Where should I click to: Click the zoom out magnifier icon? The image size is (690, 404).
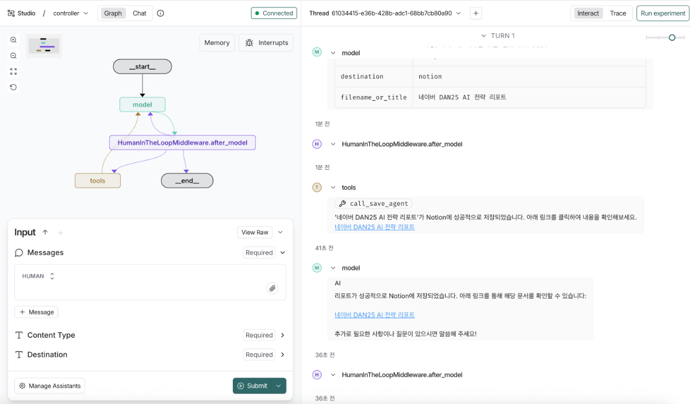point(13,56)
